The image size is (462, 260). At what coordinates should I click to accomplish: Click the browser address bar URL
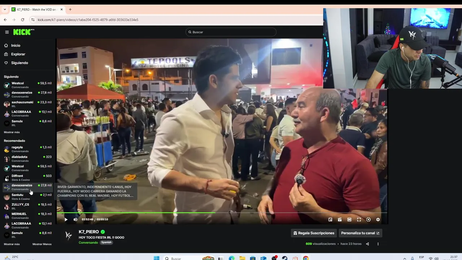click(x=88, y=20)
